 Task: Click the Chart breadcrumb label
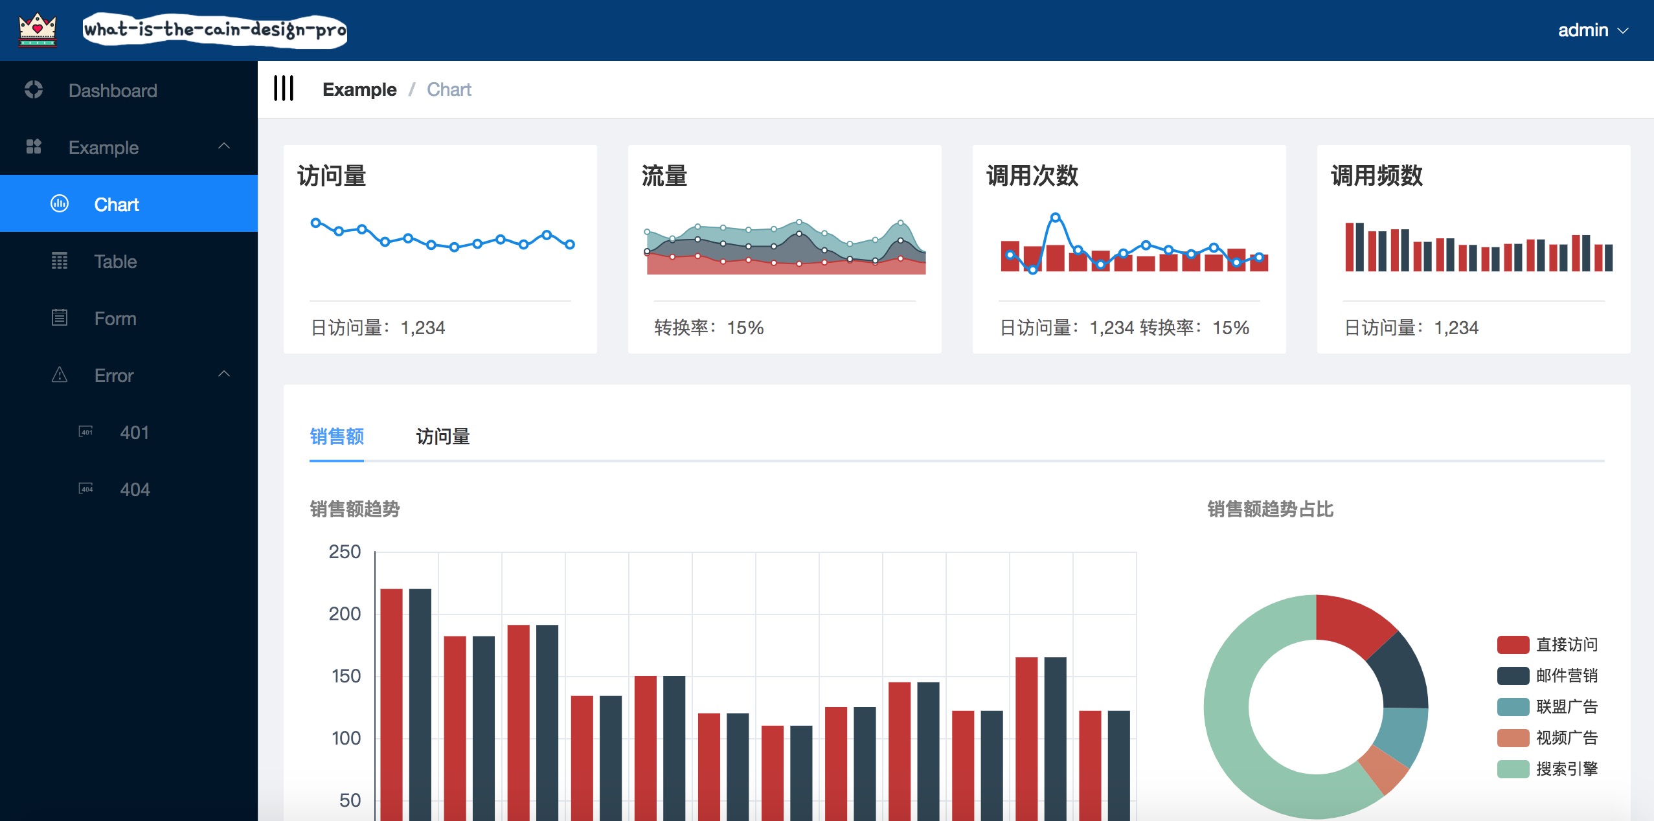tap(449, 89)
